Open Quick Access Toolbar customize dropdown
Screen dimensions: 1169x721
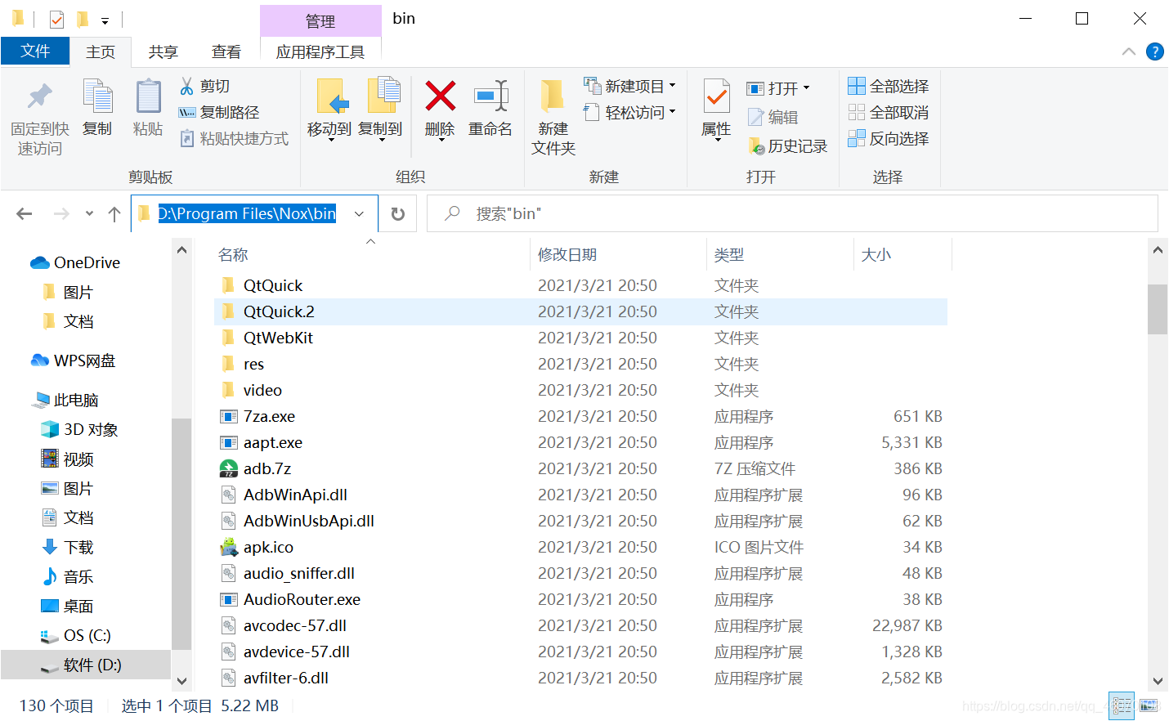pos(105,20)
